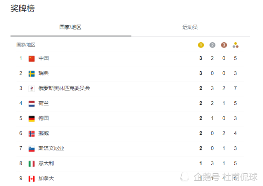Select the 斯洛文尼亚 country name

(51, 149)
